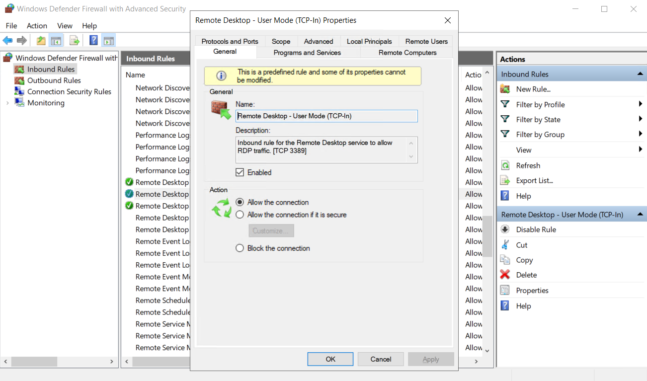Switch to Programs and Services tab
647x381 pixels.
[308, 53]
